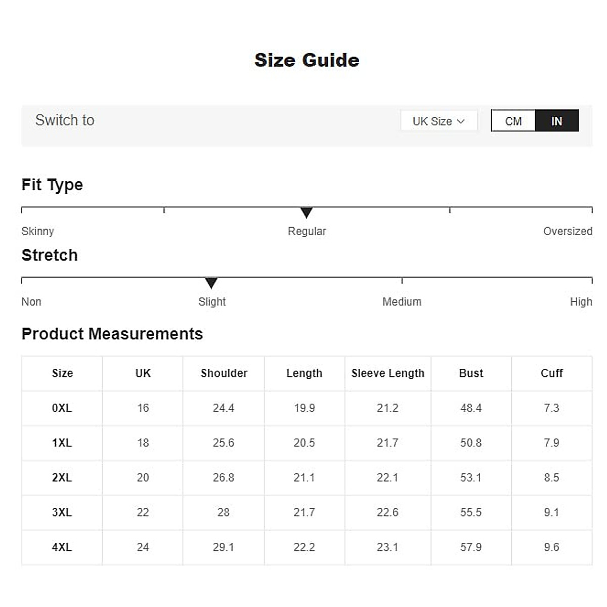Viewport: 607px width, 607px height.
Task: Click the Sleeve Length column header
Action: pos(387,373)
